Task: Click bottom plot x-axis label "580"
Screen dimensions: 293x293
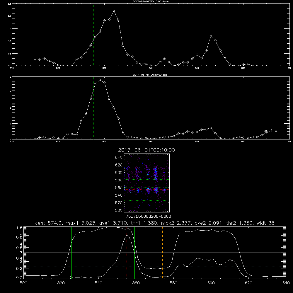Action: point(173,283)
